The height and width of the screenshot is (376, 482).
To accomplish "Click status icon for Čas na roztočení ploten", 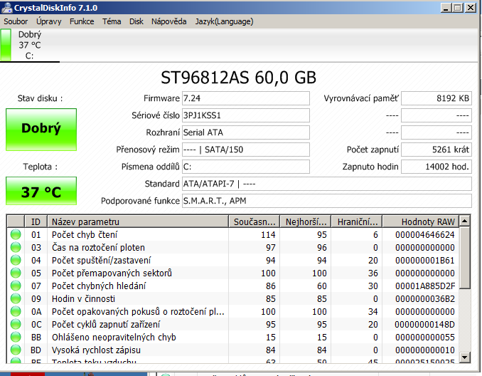I will (16, 248).
